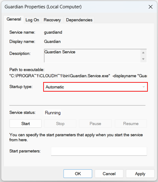Close the Guardian Properties dialog
Image resolution: width=158 pixels, height=182 pixels.
[151, 7]
